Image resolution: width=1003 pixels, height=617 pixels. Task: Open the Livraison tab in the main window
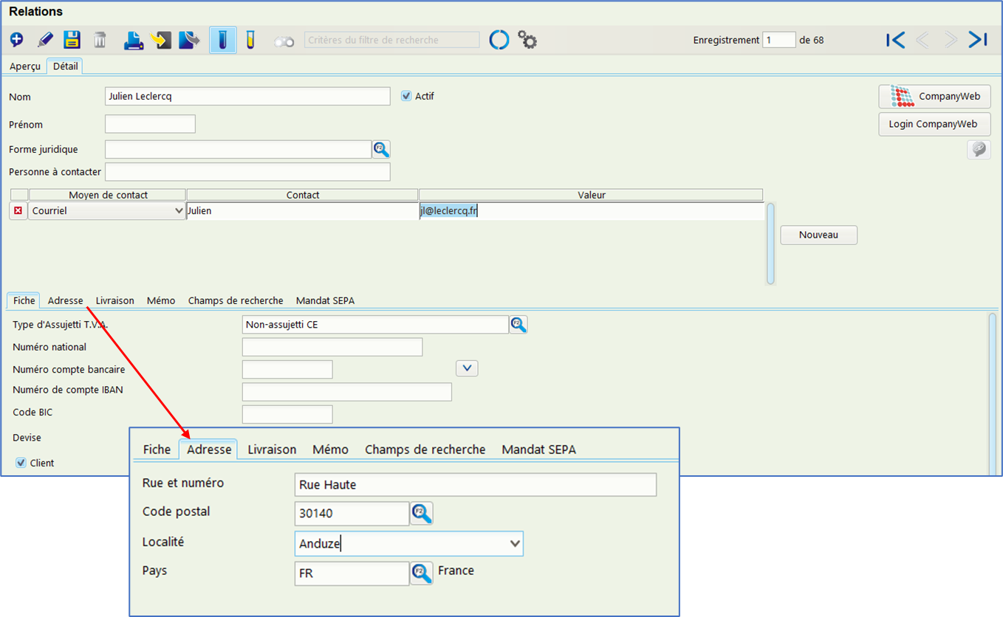click(115, 300)
